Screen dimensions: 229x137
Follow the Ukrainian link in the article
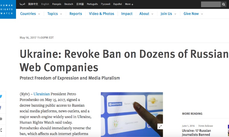coord(42,94)
